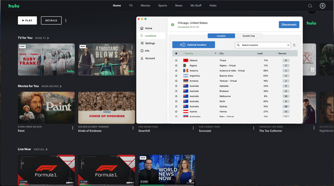Select the Australia Perth row
The image size is (334, 186).
tap(235, 101)
